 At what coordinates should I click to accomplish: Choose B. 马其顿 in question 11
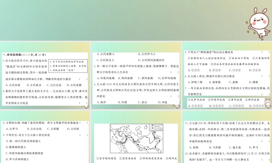(x=215, y=148)
